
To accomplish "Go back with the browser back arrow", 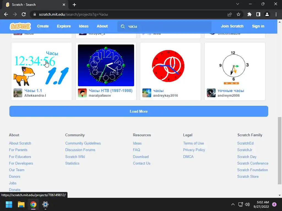I will coord(6,14).
